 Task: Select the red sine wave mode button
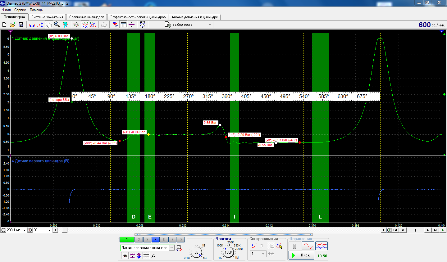308,246
